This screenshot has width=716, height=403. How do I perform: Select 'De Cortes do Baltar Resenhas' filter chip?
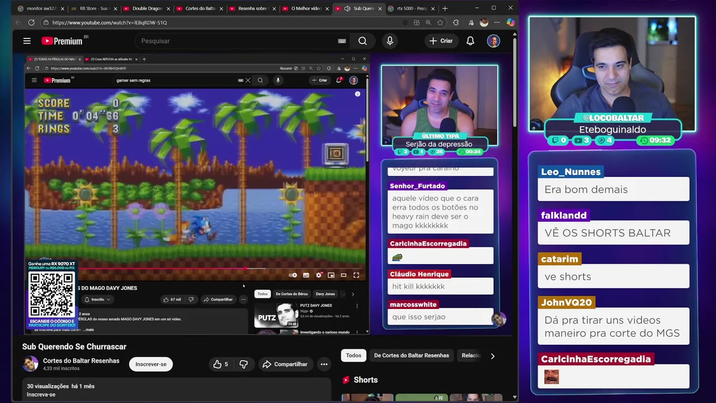pos(411,355)
